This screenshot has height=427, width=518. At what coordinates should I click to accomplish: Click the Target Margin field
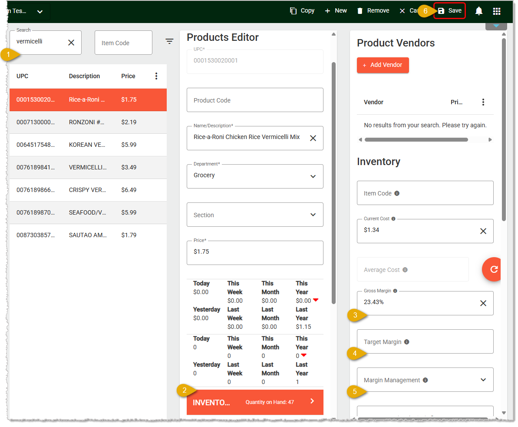pos(425,341)
